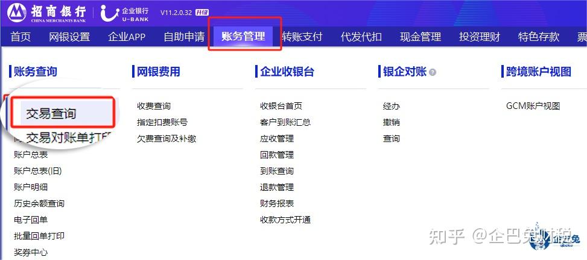Screen dimensions: 587x260
Task: Click the 网银费用 section heading
Action: pyautogui.click(x=158, y=72)
